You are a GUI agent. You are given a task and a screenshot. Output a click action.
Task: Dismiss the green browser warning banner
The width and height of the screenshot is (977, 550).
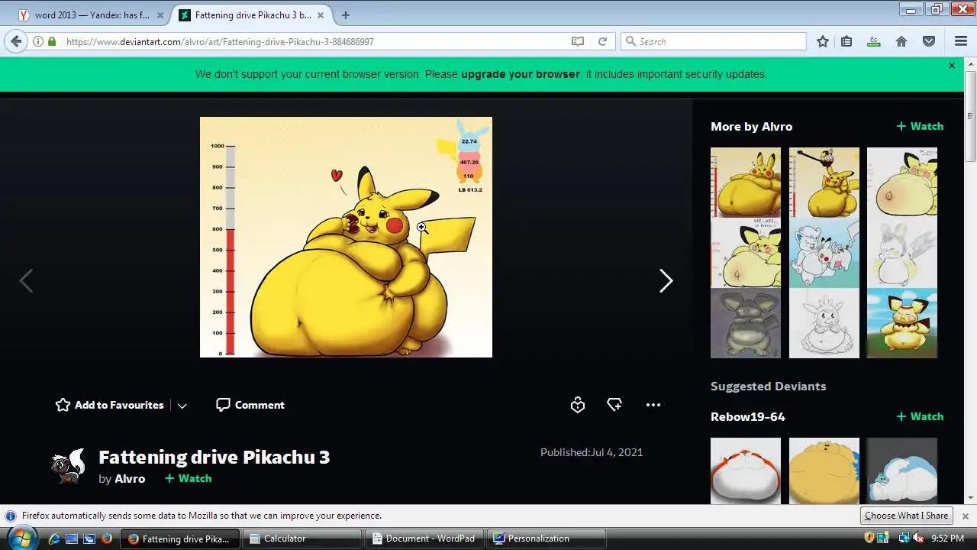coord(952,66)
